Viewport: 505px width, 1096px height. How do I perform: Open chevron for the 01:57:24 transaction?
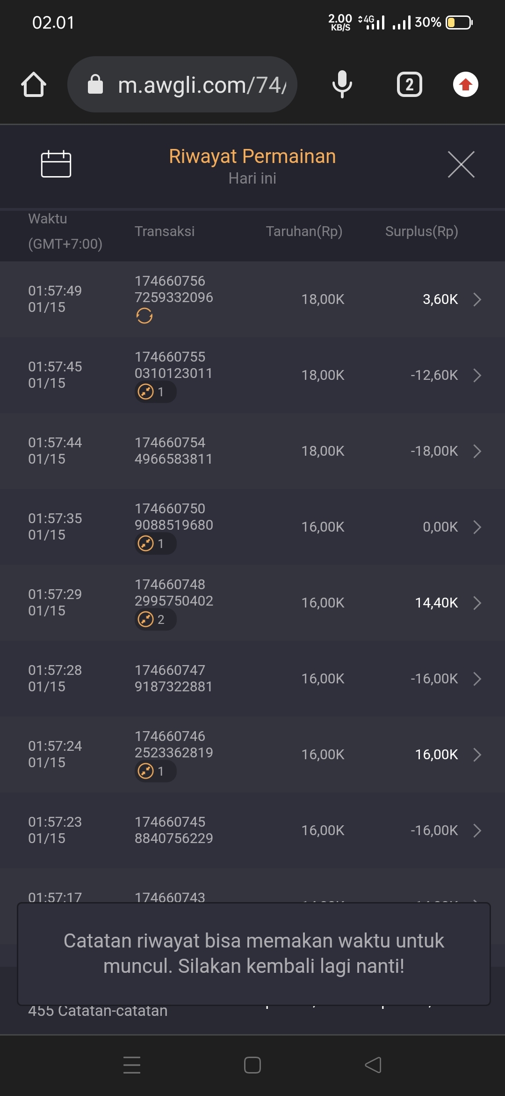pyautogui.click(x=477, y=755)
